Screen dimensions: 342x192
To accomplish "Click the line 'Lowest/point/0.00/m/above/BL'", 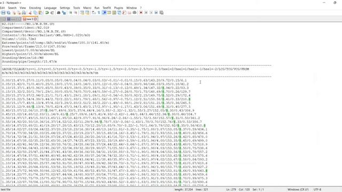I will pyautogui.click(x=28, y=50).
